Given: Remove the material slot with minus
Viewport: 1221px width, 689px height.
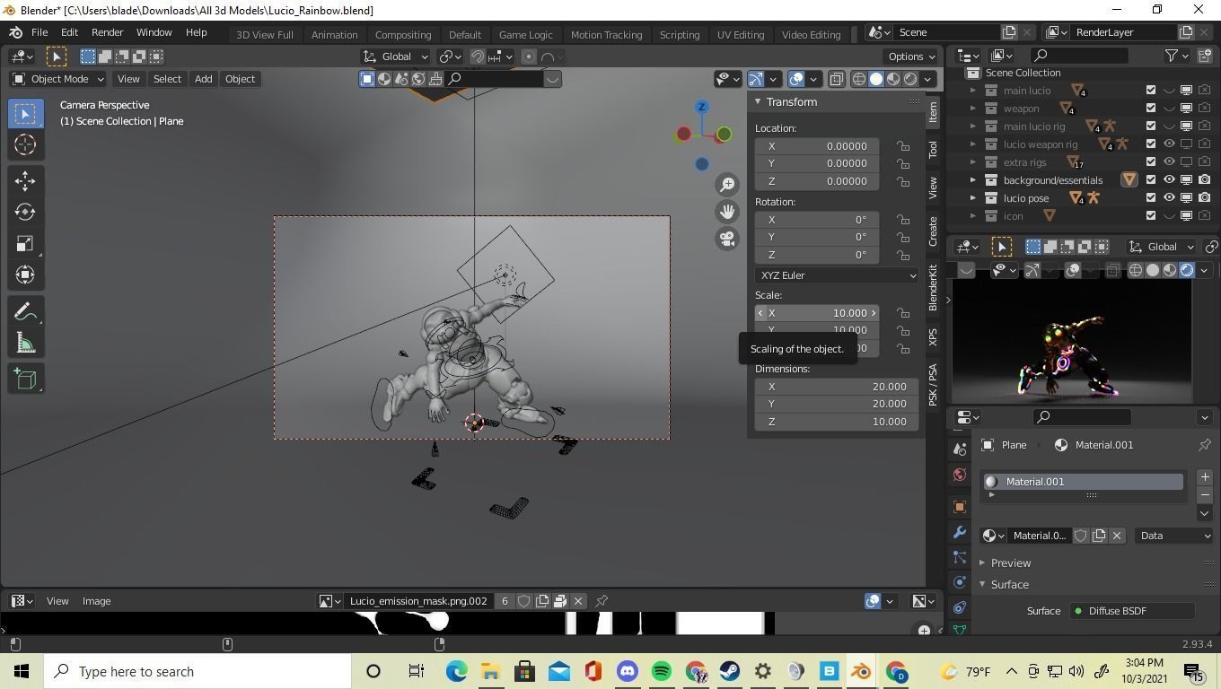Looking at the screenshot, I should 1205,495.
